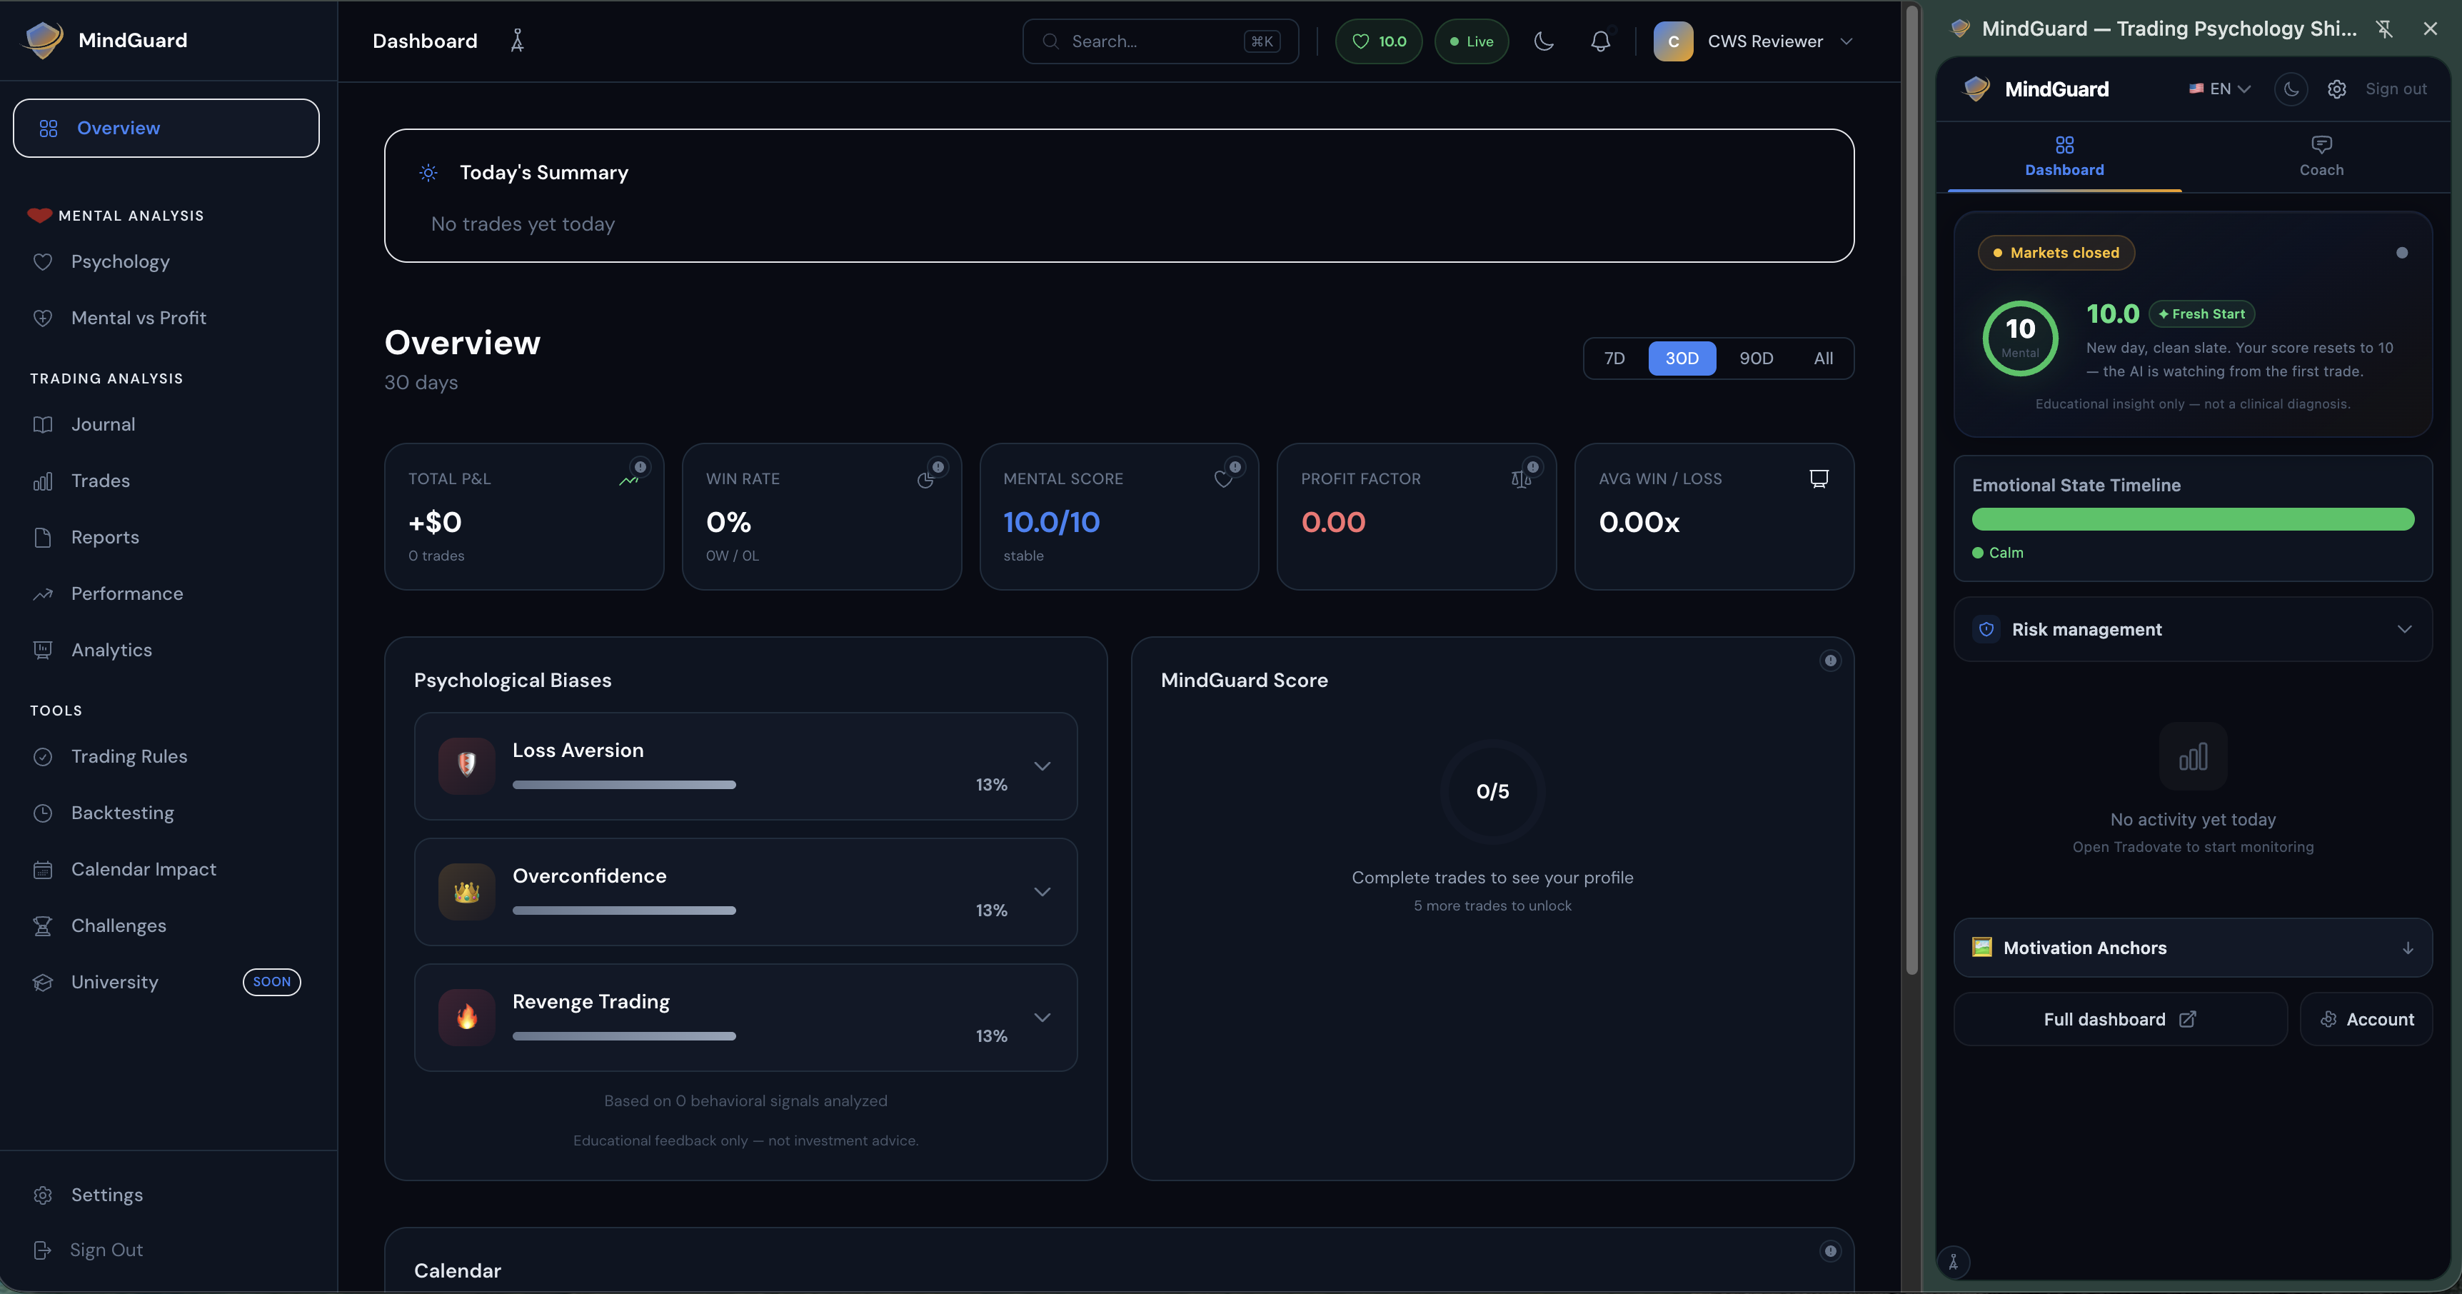Toggle dark mode with moon icon in header
Image resolution: width=2462 pixels, height=1294 pixels.
tap(1542, 41)
